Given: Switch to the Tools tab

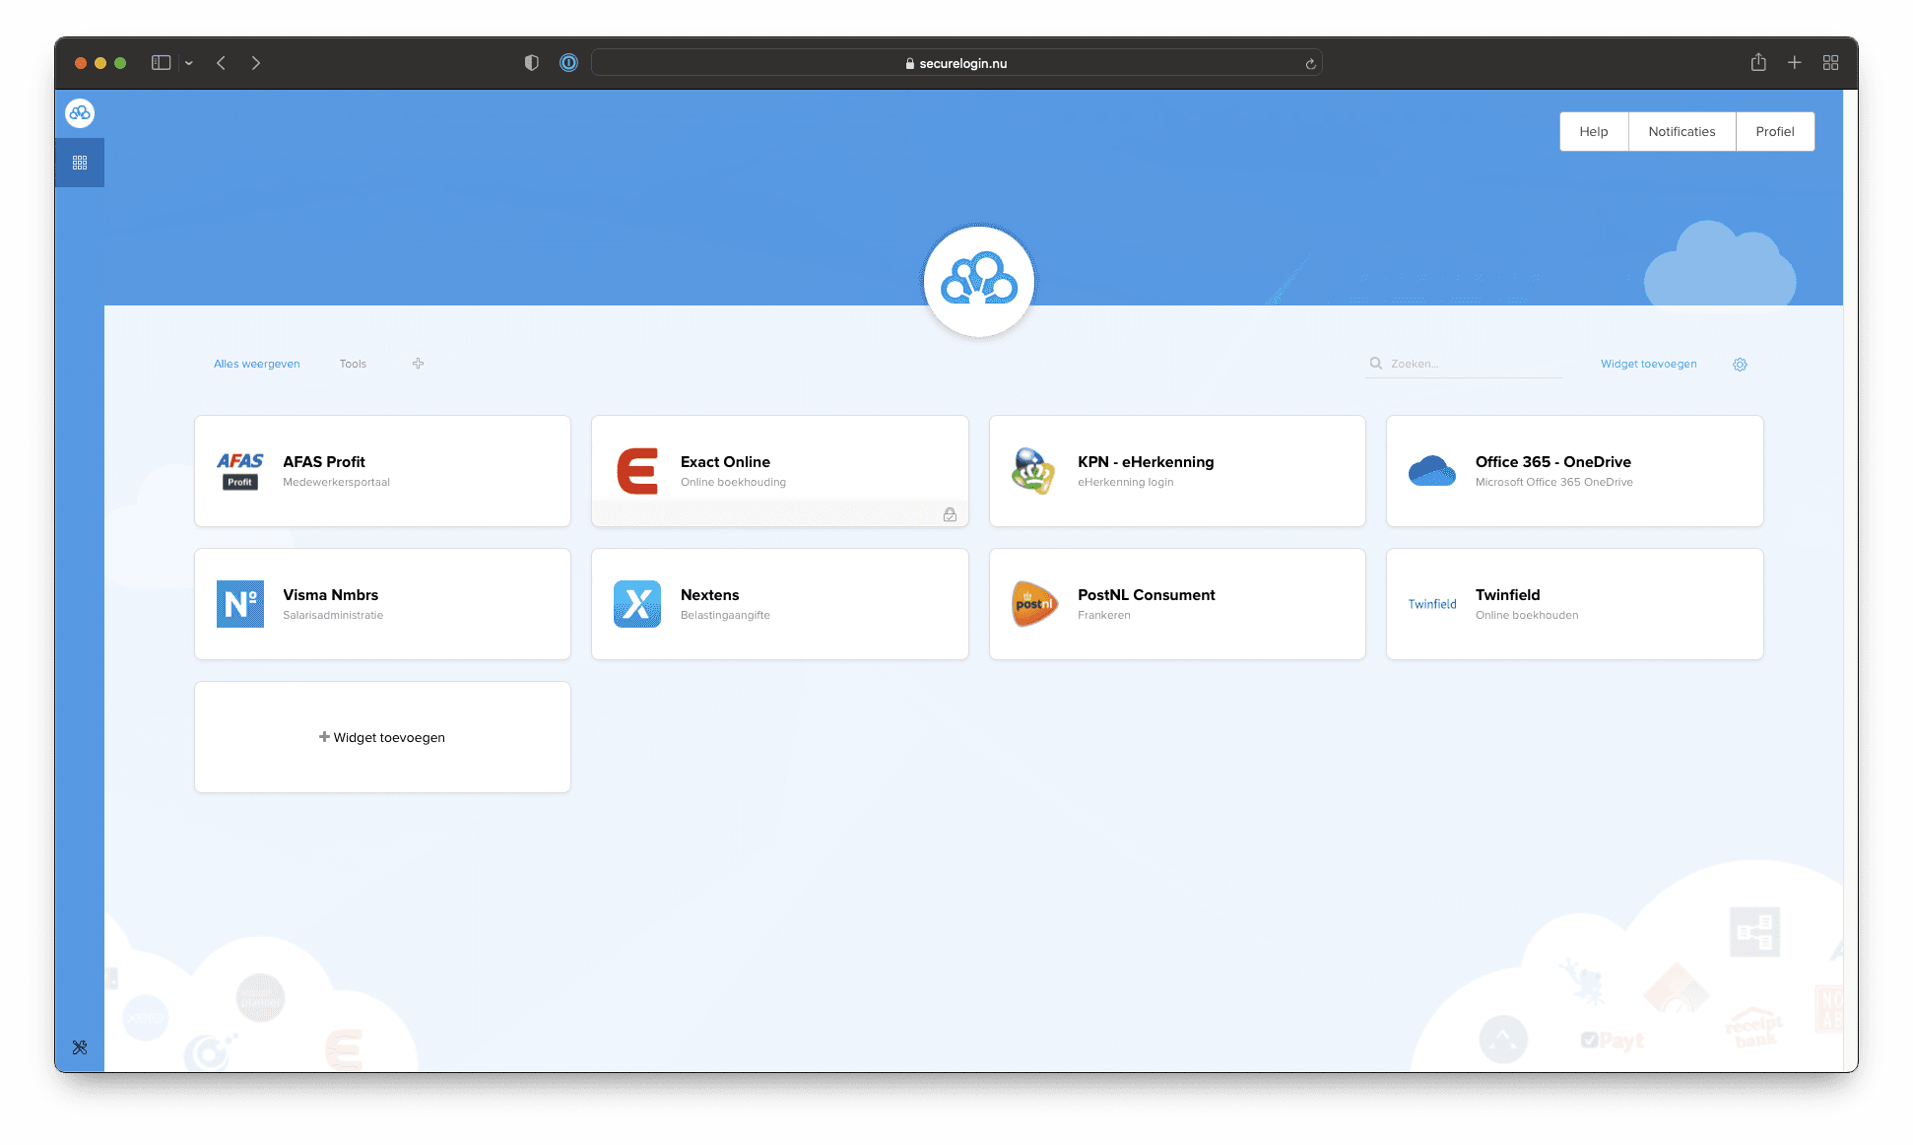Looking at the screenshot, I should click(x=353, y=364).
